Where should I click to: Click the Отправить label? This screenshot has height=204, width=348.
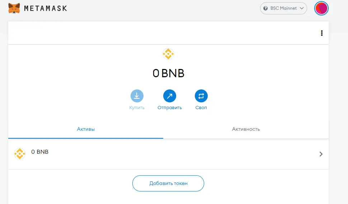click(170, 107)
